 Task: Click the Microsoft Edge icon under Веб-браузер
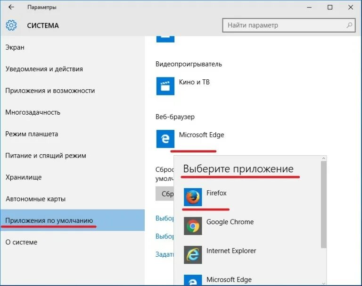[x=165, y=139]
